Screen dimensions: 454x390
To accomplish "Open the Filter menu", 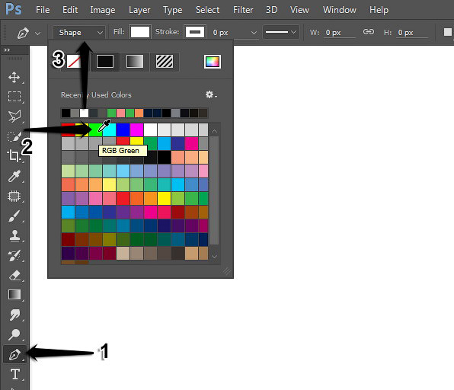I will (243, 10).
